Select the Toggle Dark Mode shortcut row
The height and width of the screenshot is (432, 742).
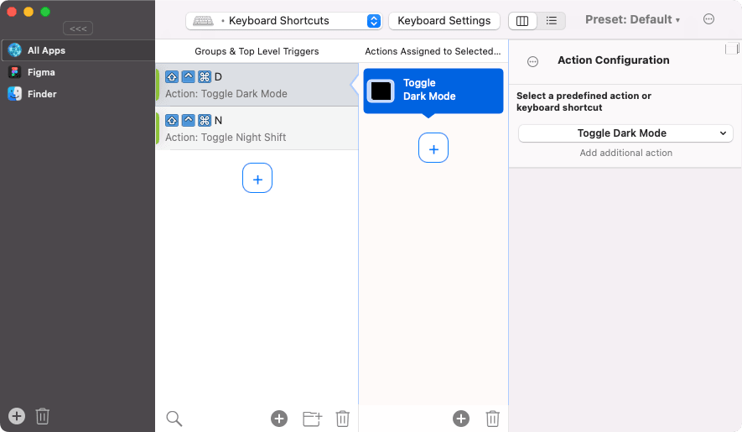257,86
